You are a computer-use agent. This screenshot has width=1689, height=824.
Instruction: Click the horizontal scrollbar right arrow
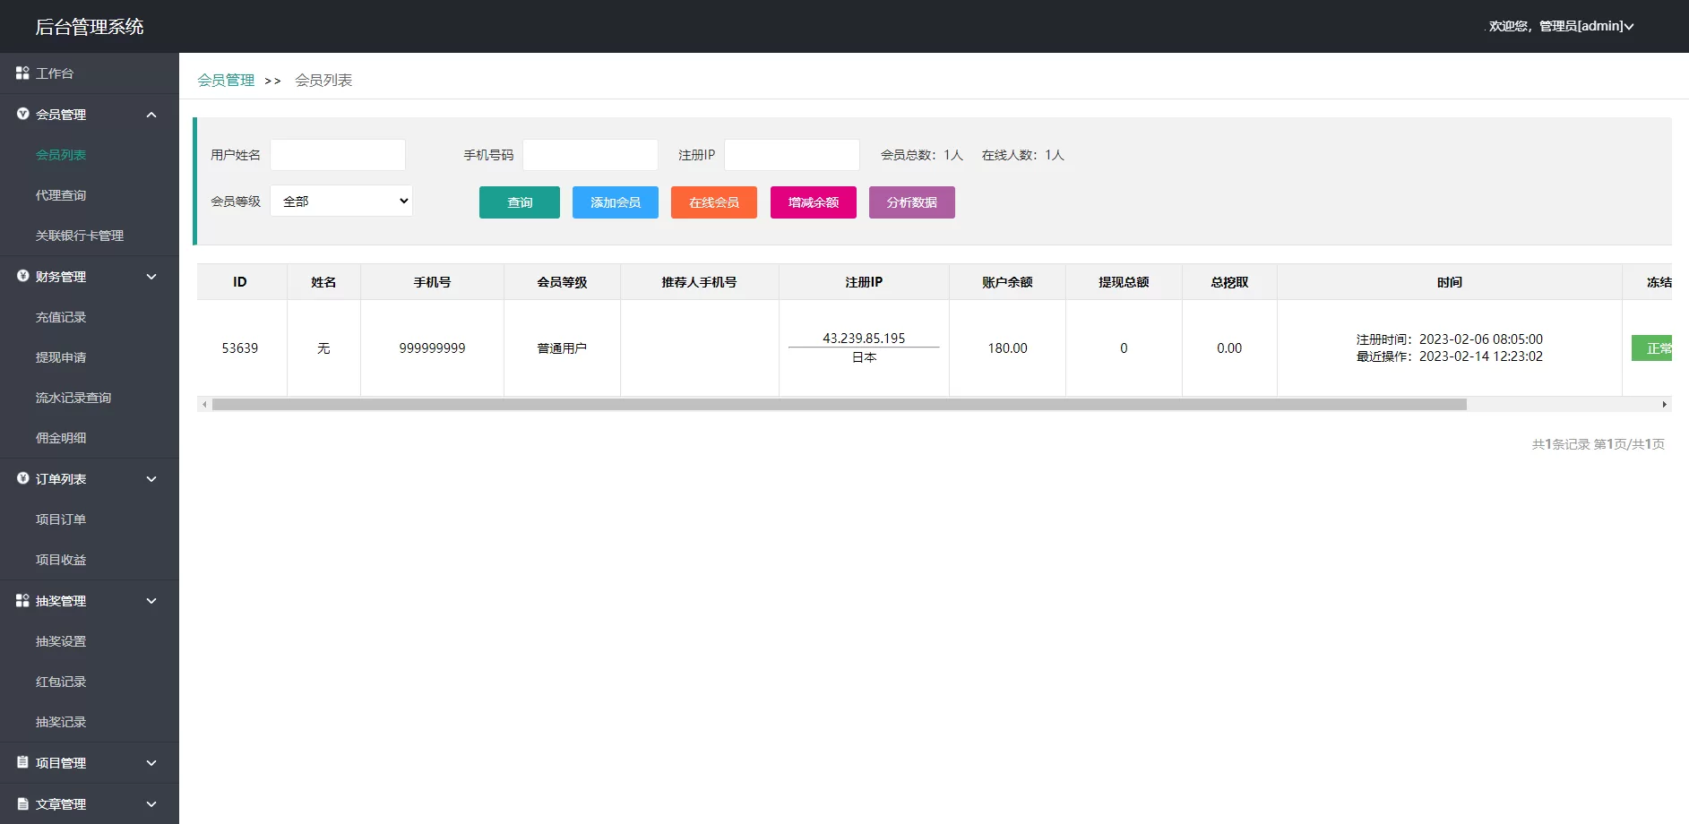click(x=1664, y=405)
